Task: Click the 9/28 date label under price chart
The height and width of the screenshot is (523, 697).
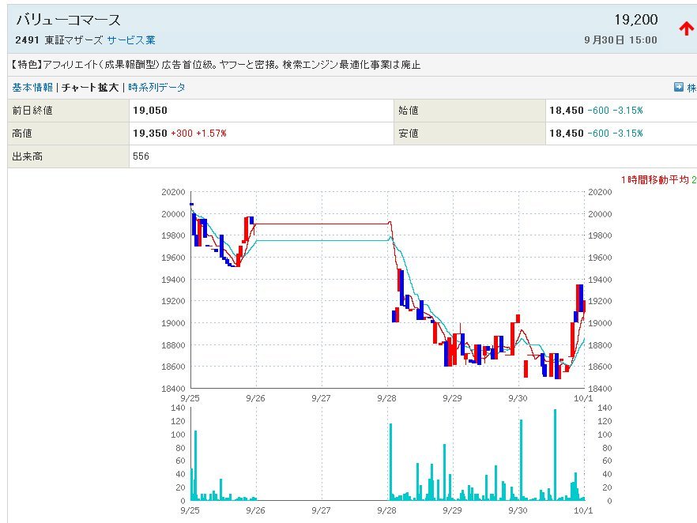Action: tap(386, 399)
